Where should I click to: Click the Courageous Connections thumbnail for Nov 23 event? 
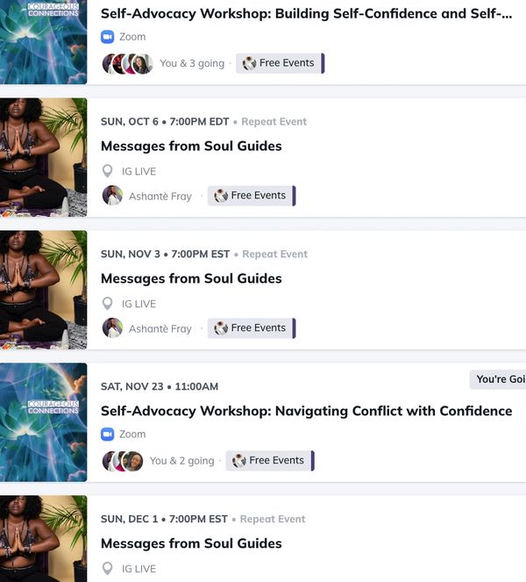pos(43,422)
